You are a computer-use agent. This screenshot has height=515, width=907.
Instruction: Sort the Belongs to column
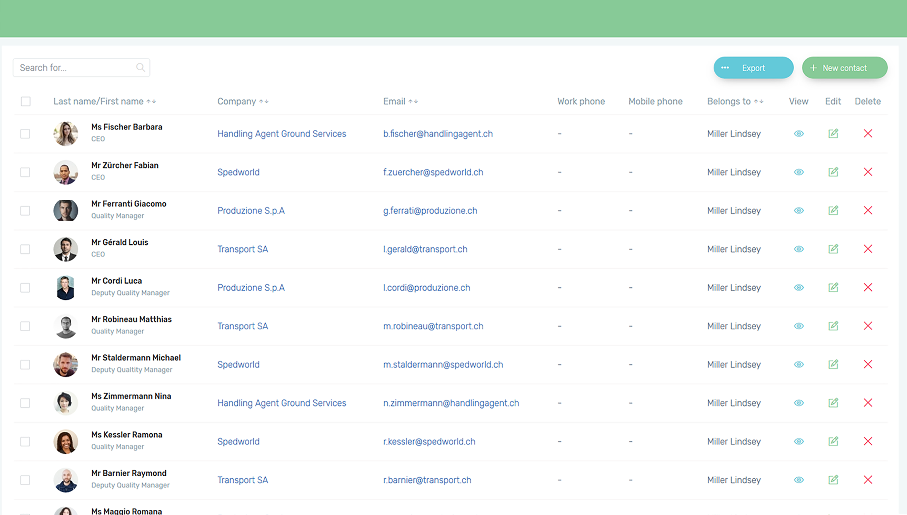coord(758,102)
